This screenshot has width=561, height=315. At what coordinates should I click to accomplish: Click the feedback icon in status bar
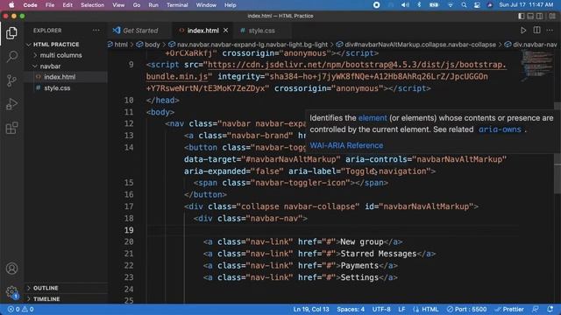[x=536, y=309]
